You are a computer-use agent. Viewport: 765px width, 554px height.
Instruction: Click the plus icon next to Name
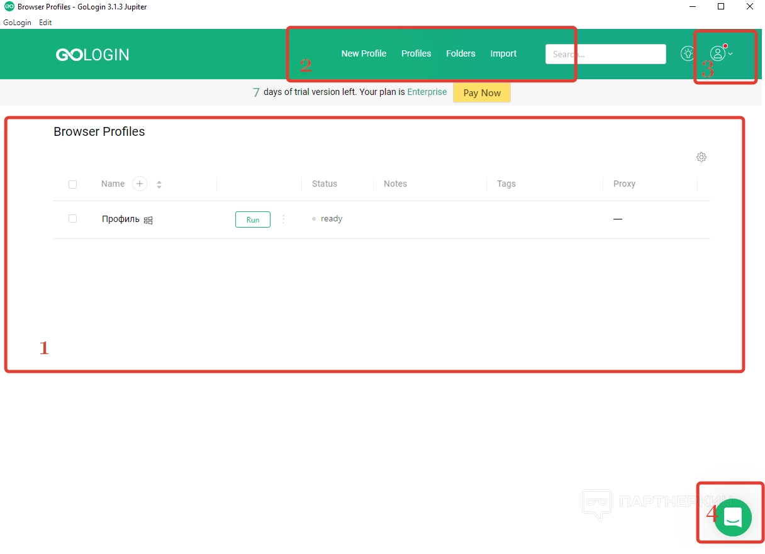click(x=140, y=184)
